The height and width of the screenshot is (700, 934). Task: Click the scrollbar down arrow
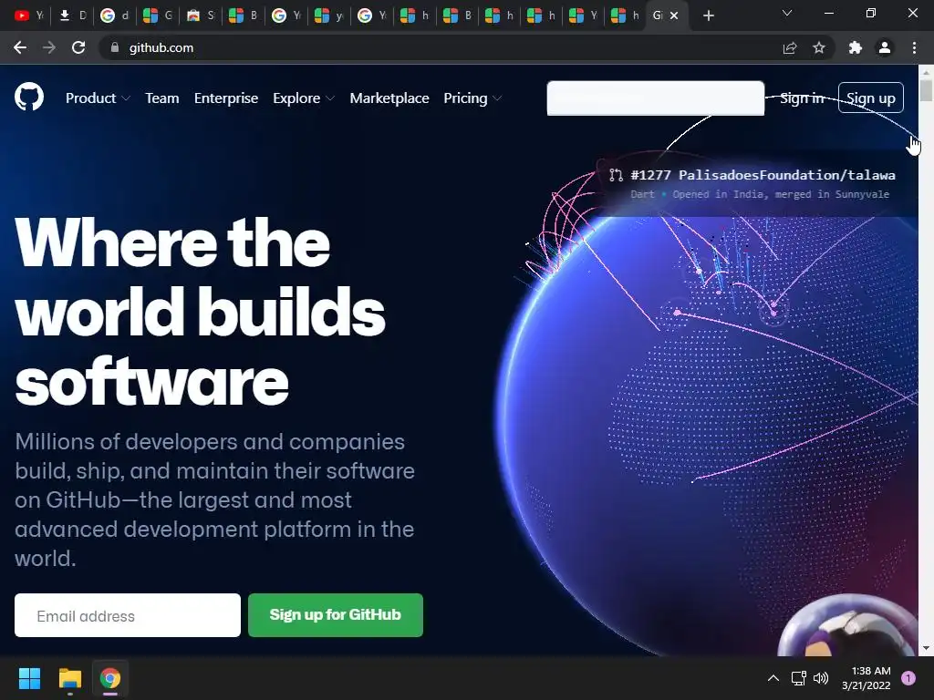tap(926, 648)
